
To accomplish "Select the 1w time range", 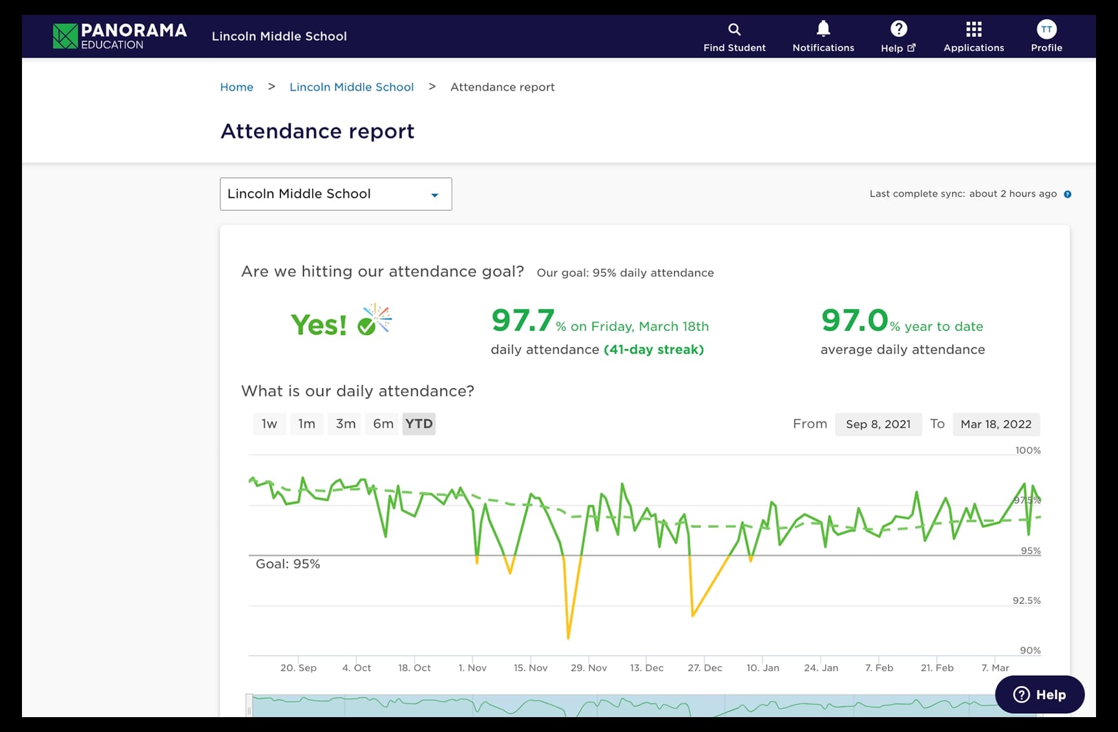I will [x=269, y=424].
